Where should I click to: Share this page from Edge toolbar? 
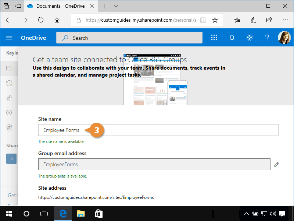pos(269,20)
